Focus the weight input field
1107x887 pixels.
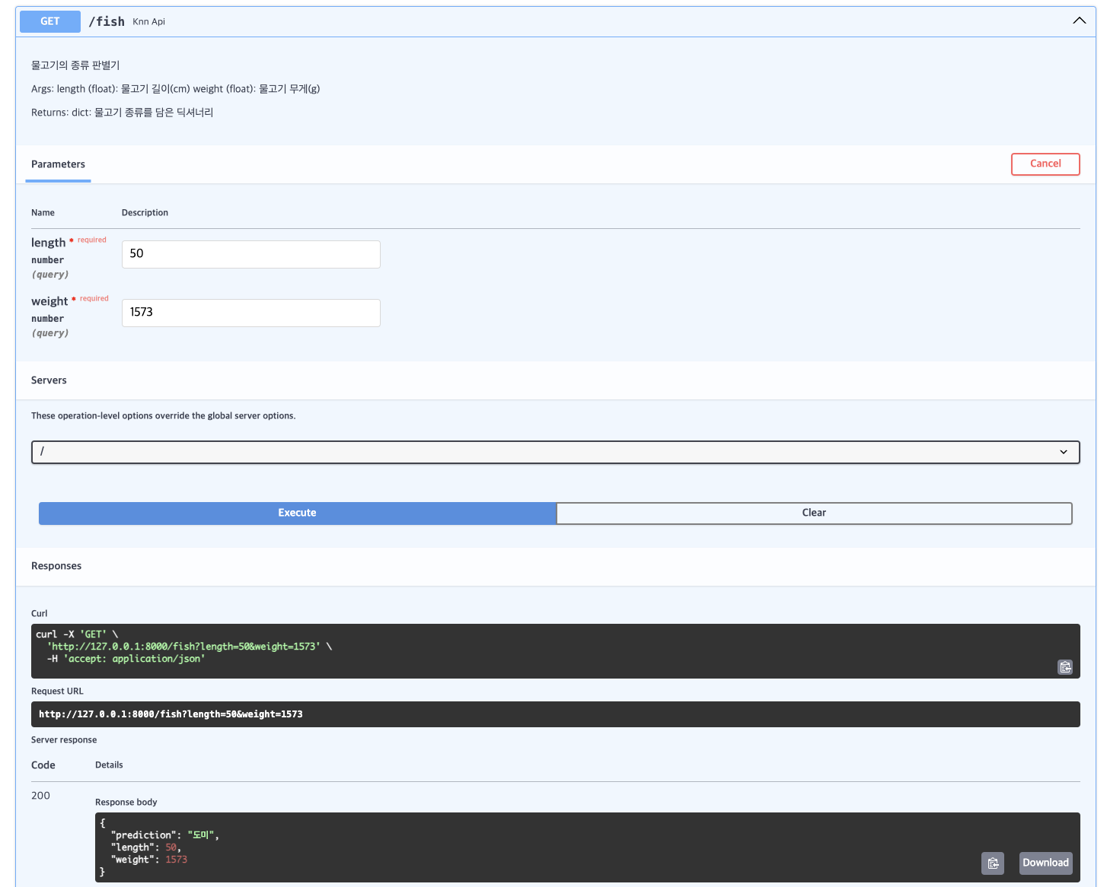pos(251,313)
